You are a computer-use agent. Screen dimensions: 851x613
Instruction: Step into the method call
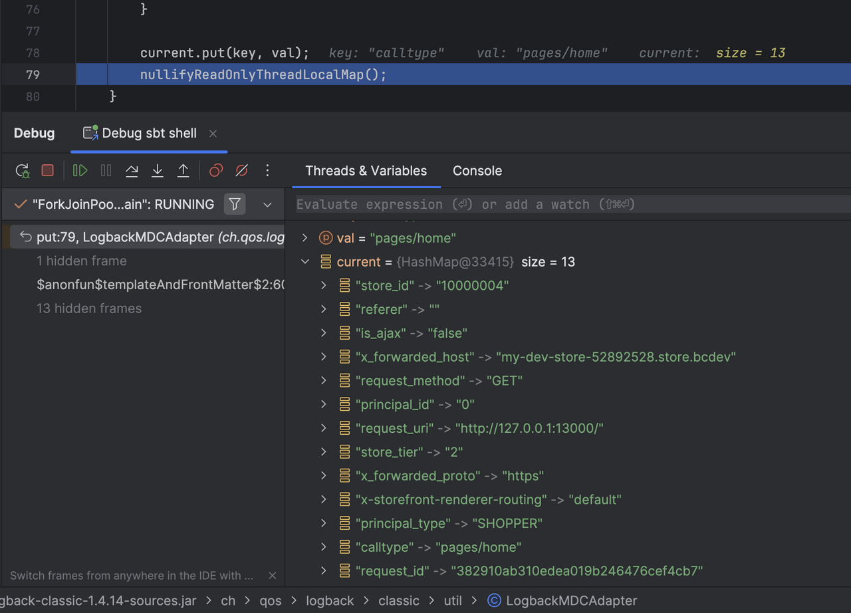(x=158, y=171)
